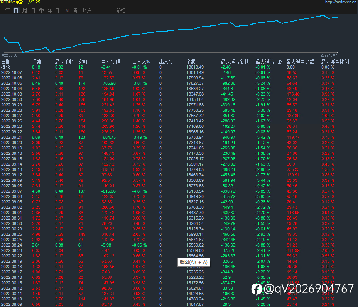Click the 最大浮亏金额 column header
This screenshot has width=358, height=307.
point(235,62)
